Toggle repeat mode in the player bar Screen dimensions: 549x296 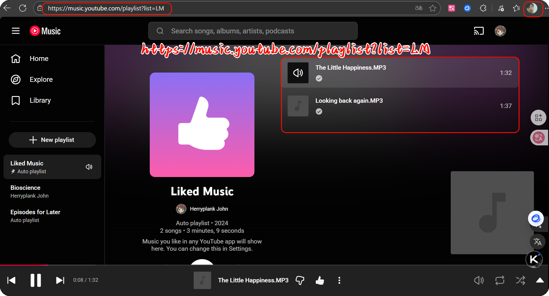(500, 280)
